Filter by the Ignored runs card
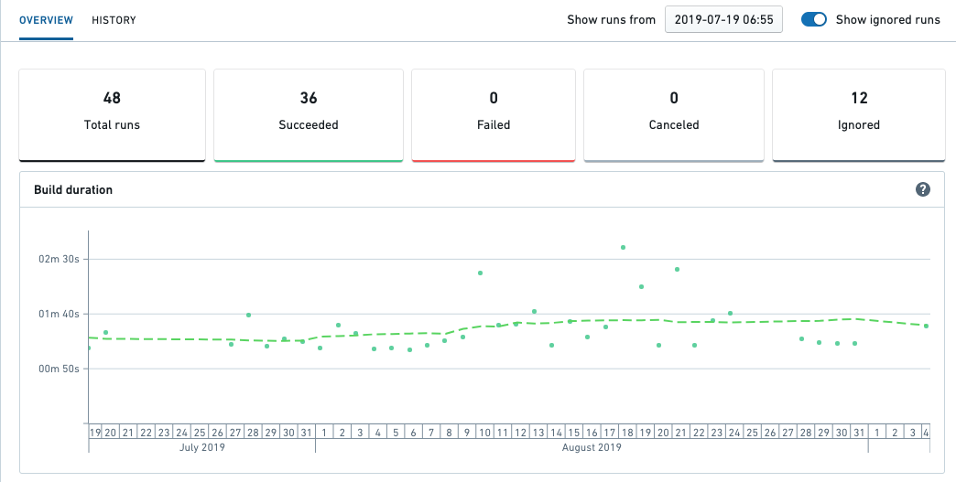The height and width of the screenshot is (482, 956). (858, 115)
